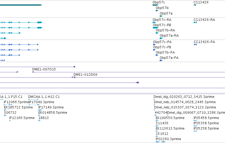
Task: Select the Obp57c gene arrow
Action: click(155, 5)
